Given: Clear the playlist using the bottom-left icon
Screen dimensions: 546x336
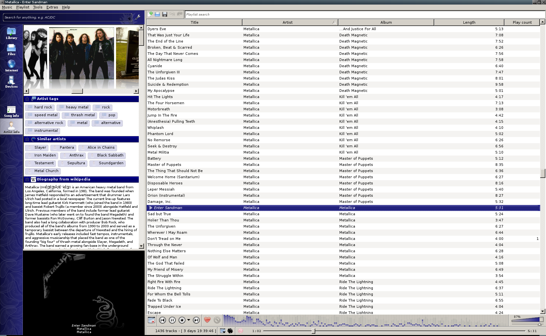Looking at the screenshot, I should pyautogui.click(x=151, y=320).
